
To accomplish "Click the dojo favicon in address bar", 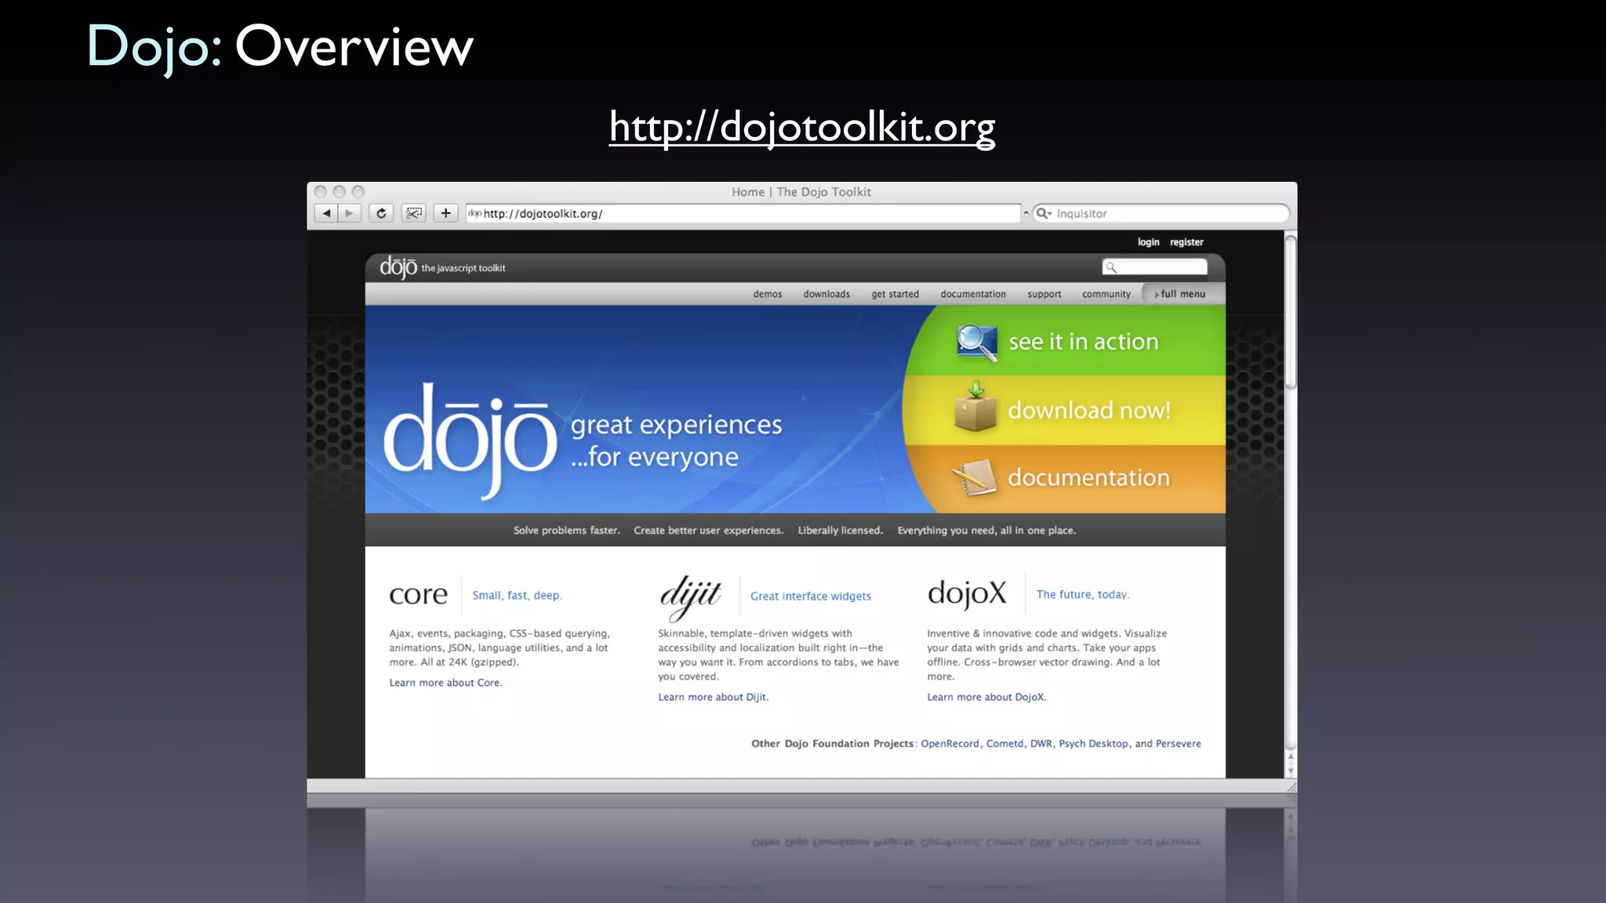I will click(474, 213).
